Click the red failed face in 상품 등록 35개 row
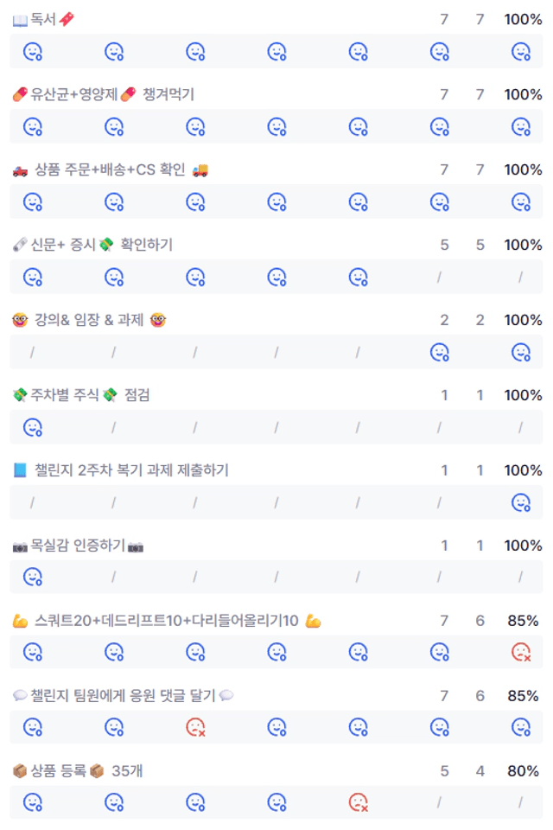The height and width of the screenshot is (830, 553). (359, 802)
